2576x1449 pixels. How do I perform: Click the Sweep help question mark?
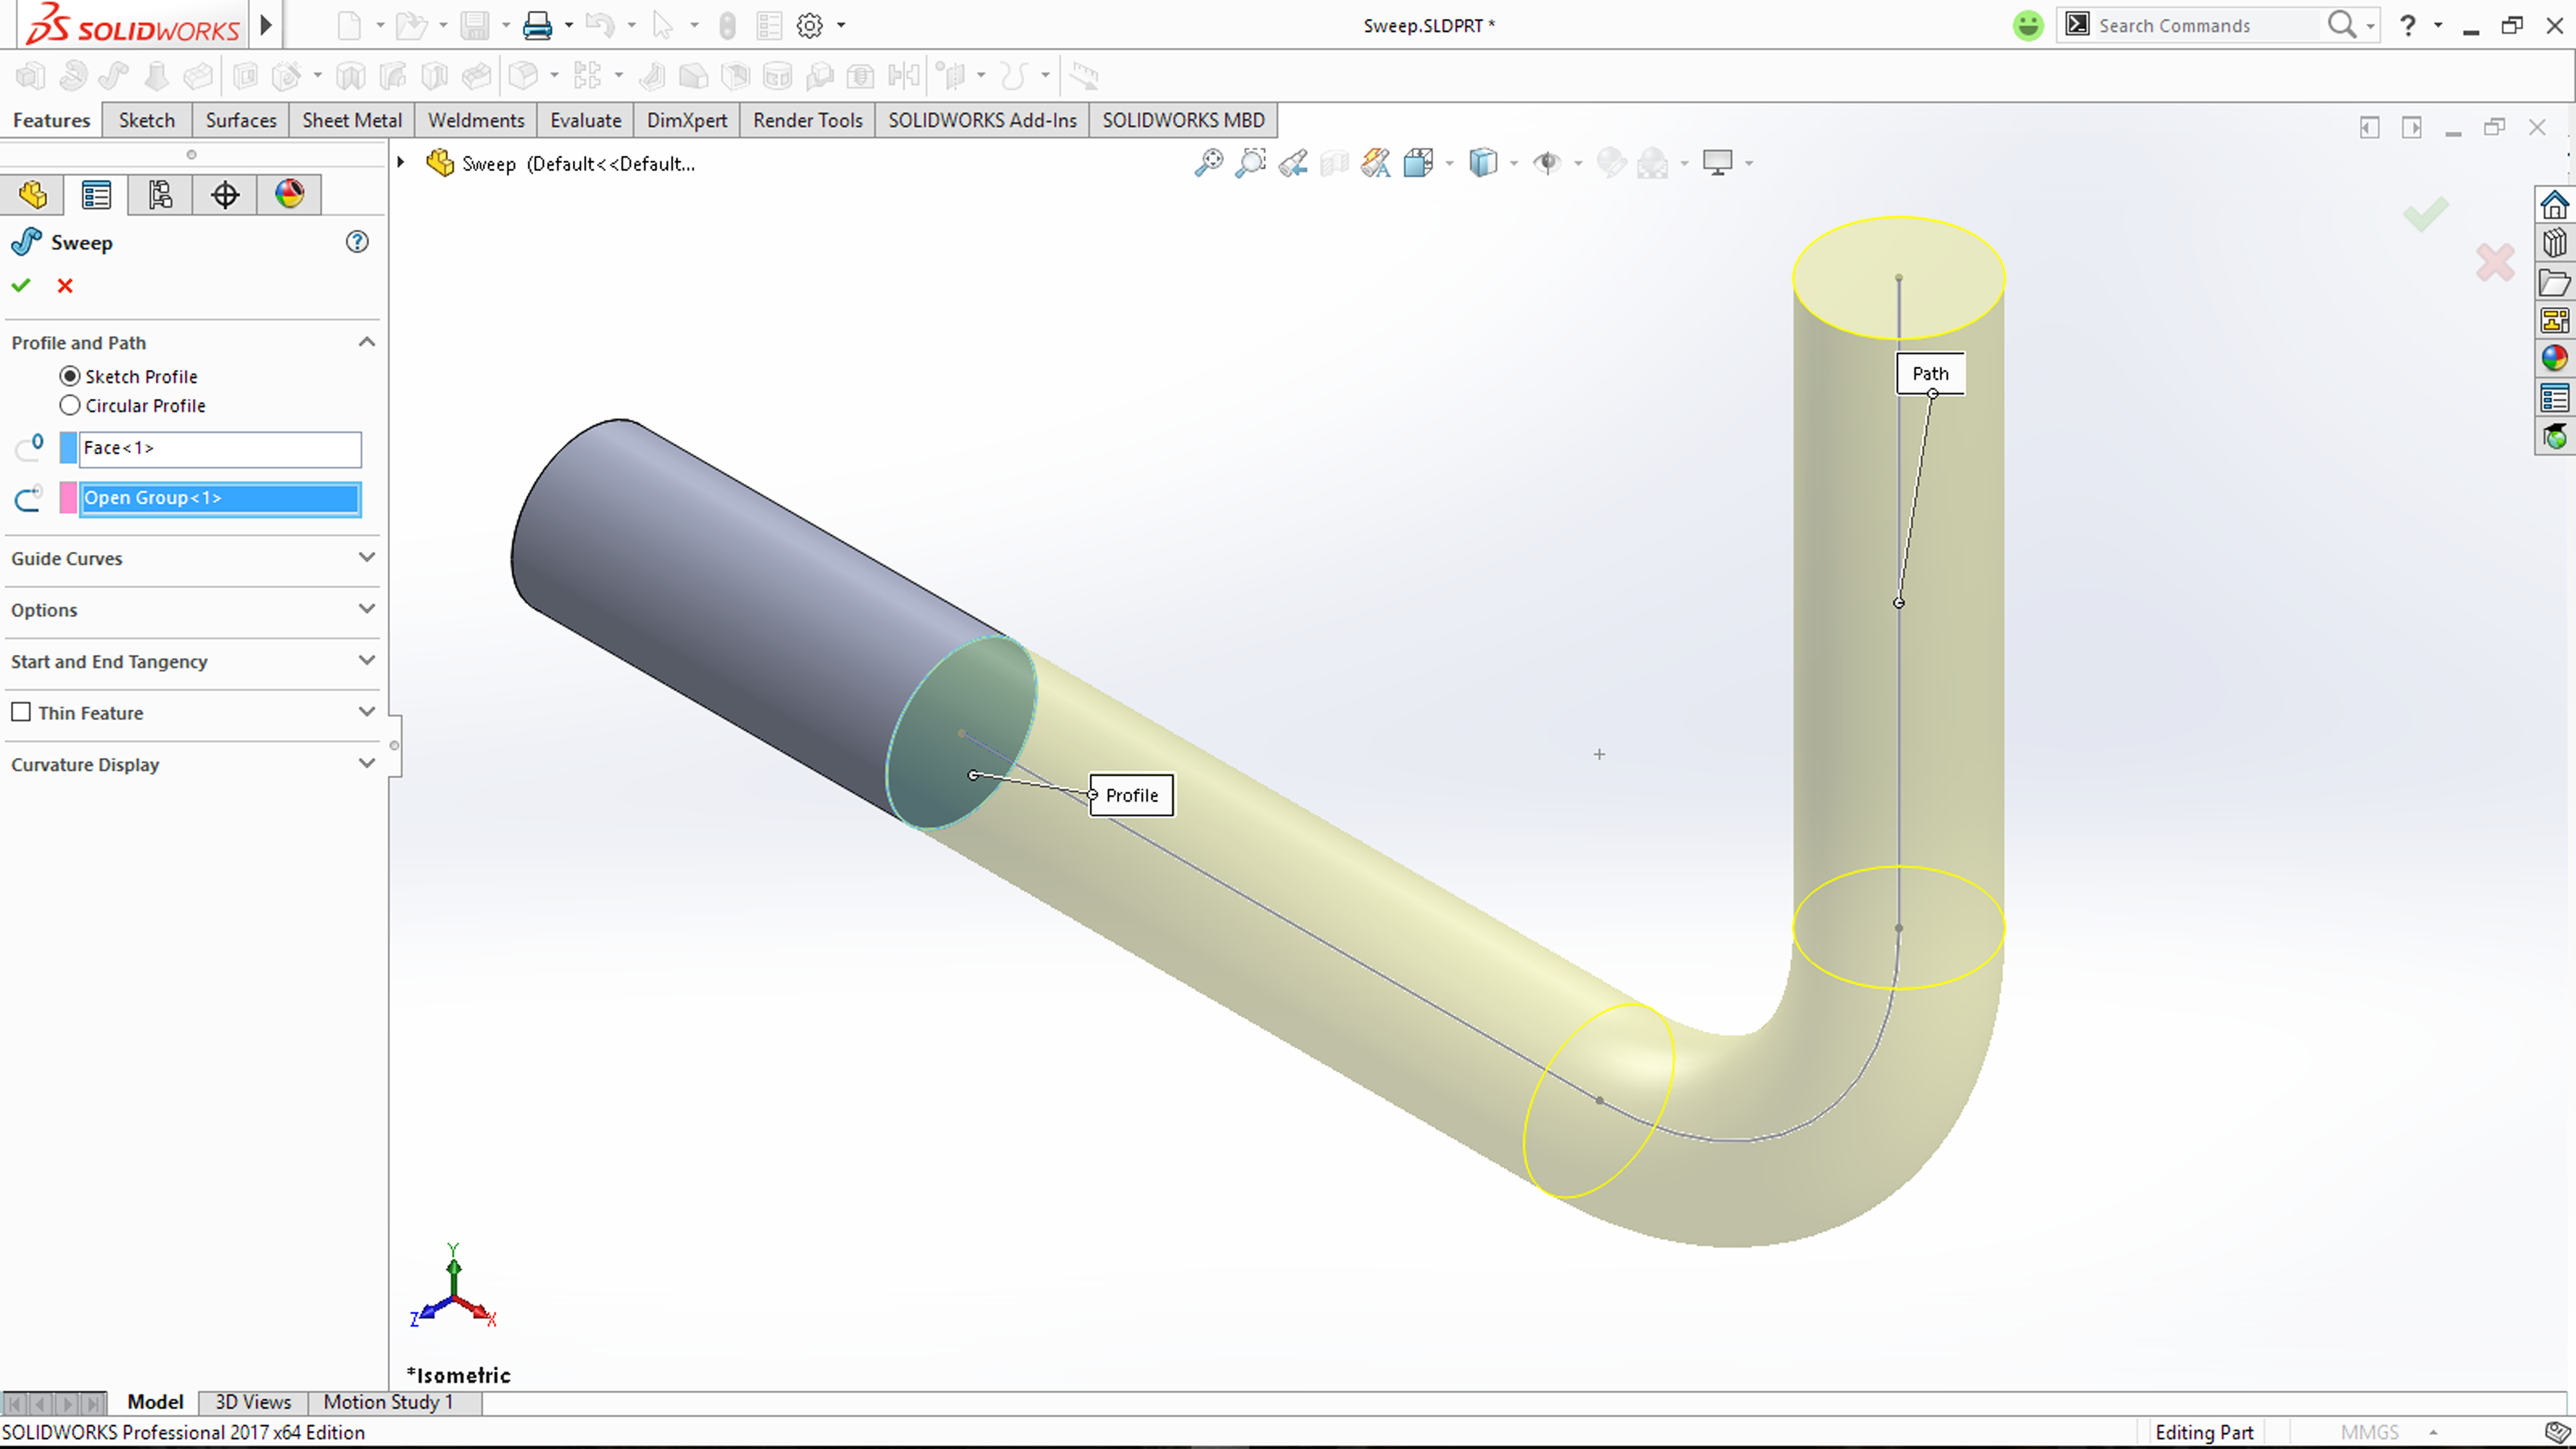357,242
